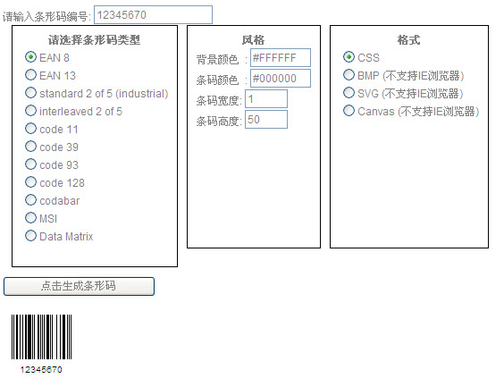Select the MSI barcode type
The height and width of the screenshot is (387, 504).
pyautogui.click(x=31, y=218)
